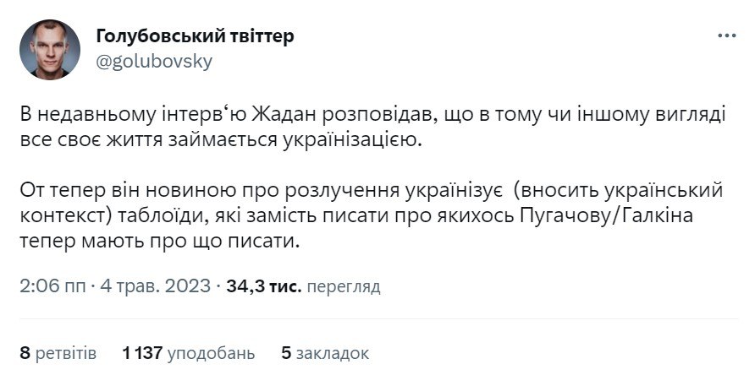This screenshot has width=755, height=386.
Task: Click the word Жадан in the tweet
Action: [x=252, y=116]
